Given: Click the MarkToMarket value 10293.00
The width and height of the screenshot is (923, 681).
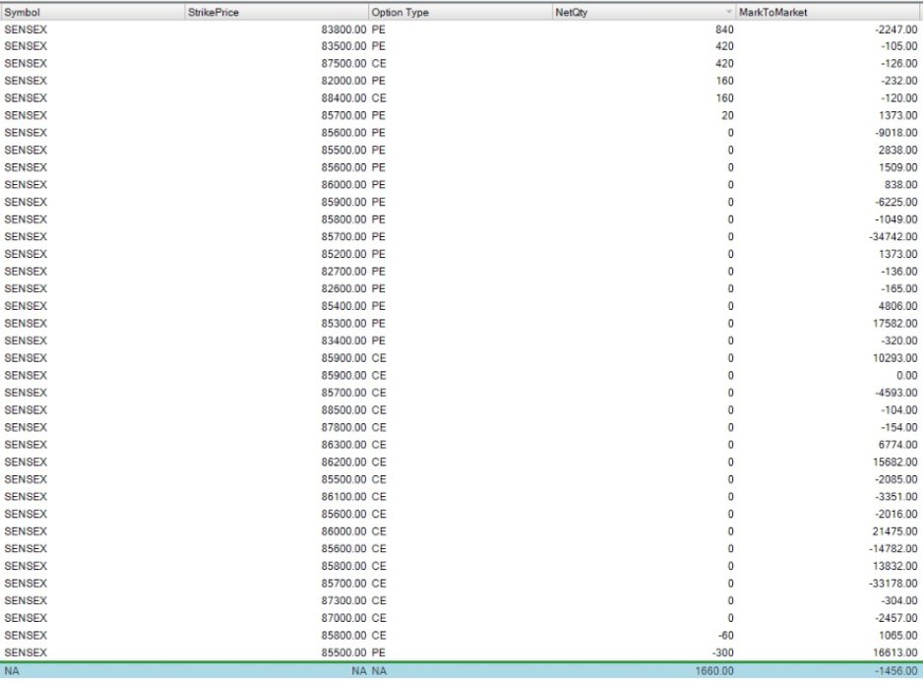Looking at the screenshot, I should [894, 358].
